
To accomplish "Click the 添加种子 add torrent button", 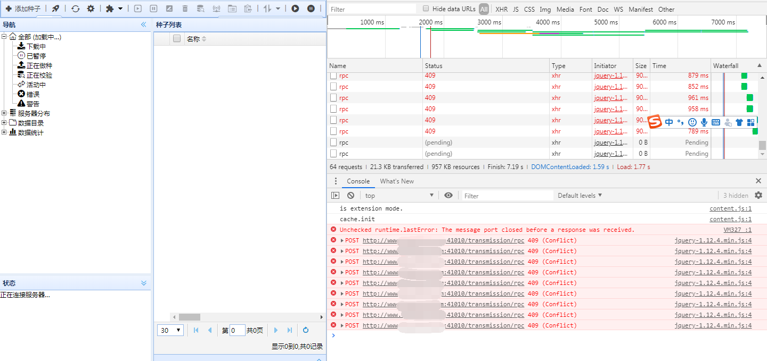I will [x=23, y=9].
